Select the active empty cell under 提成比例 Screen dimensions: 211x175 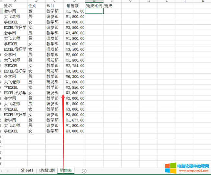94,11
